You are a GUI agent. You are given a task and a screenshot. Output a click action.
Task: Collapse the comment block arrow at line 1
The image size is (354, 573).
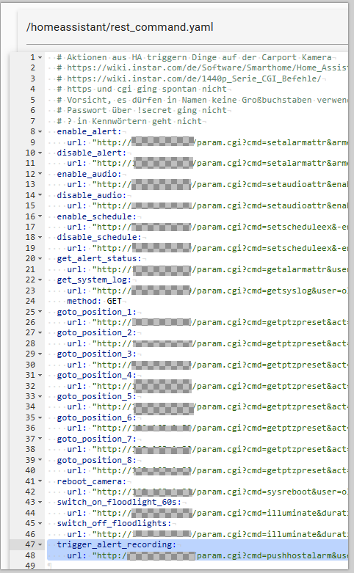[40, 58]
